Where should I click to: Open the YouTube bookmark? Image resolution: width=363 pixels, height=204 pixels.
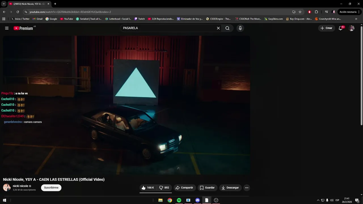tap(67, 19)
